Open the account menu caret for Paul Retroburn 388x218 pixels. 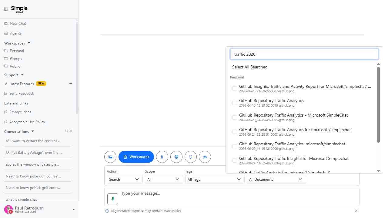(x=74, y=210)
